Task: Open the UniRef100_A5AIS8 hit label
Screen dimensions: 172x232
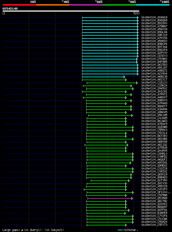Action: click(x=154, y=29)
